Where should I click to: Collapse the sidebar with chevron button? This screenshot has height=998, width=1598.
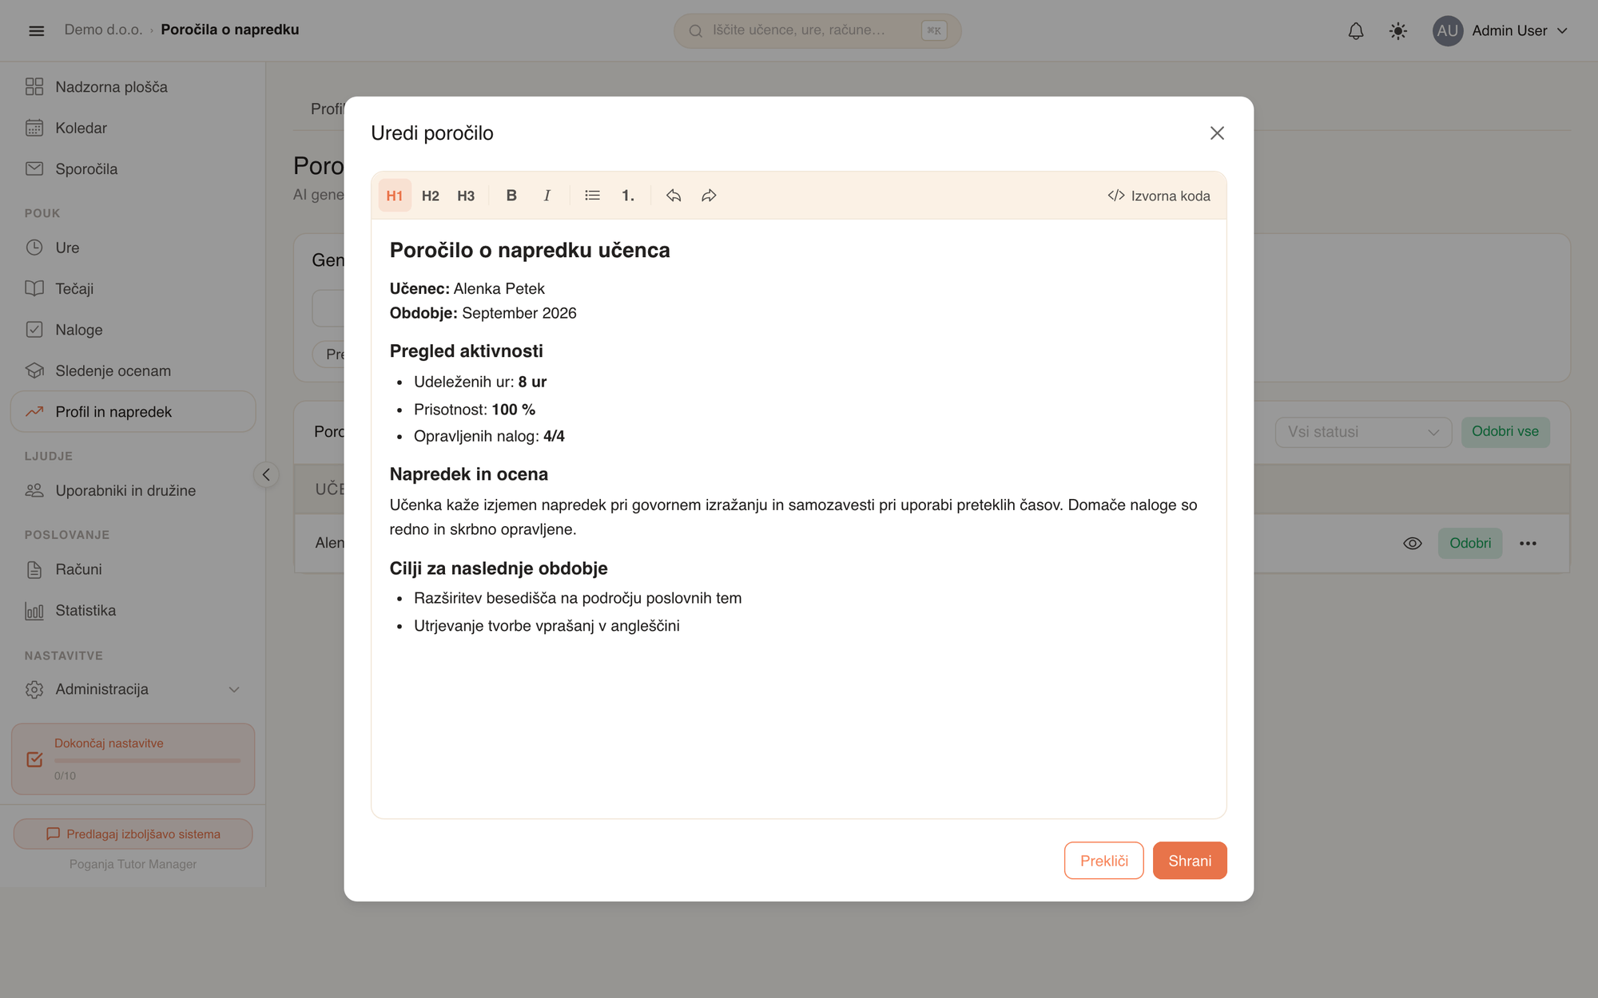(266, 474)
